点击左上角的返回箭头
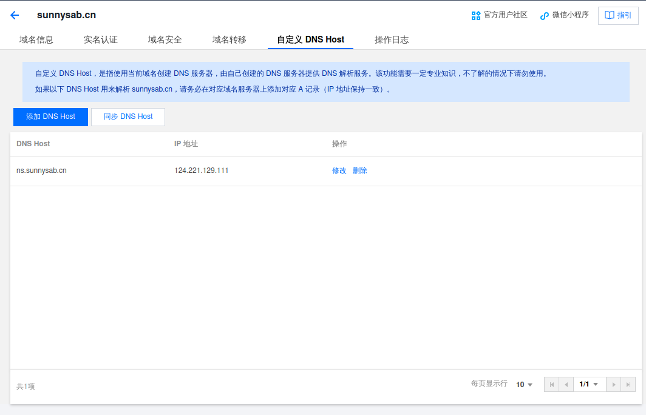Viewport: 646px width, 415px height. tap(14, 15)
